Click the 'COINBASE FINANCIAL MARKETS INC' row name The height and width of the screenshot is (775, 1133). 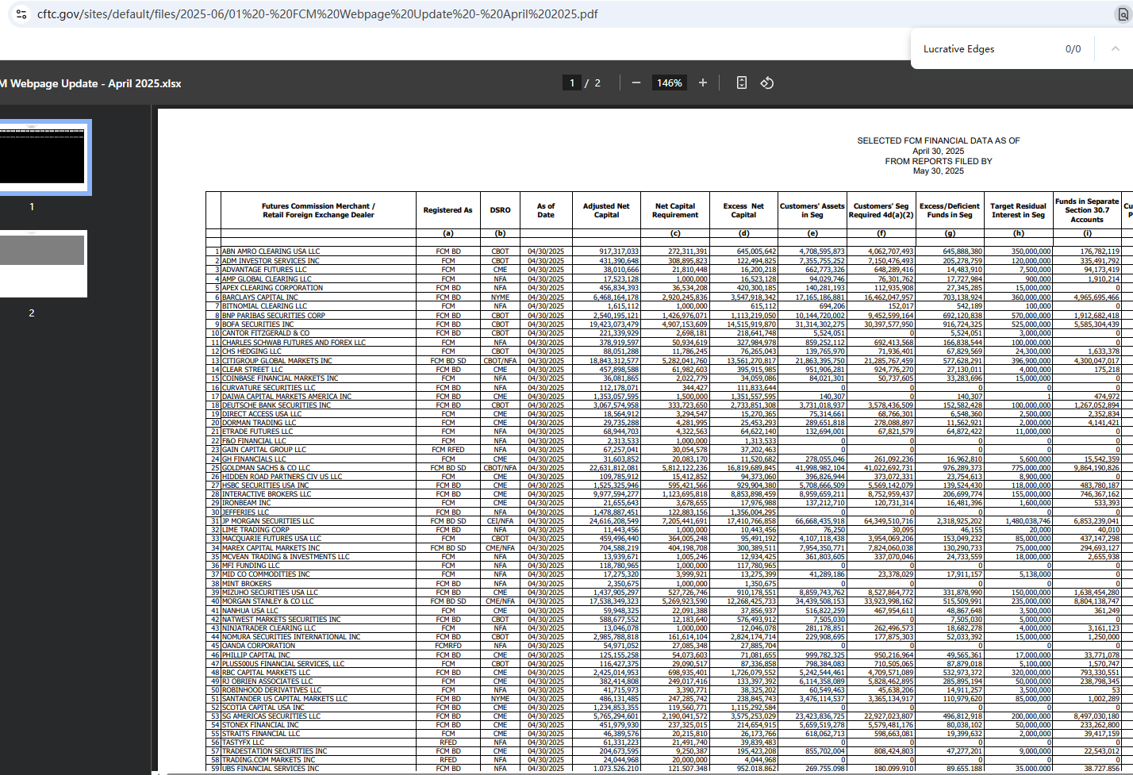point(279,378)
